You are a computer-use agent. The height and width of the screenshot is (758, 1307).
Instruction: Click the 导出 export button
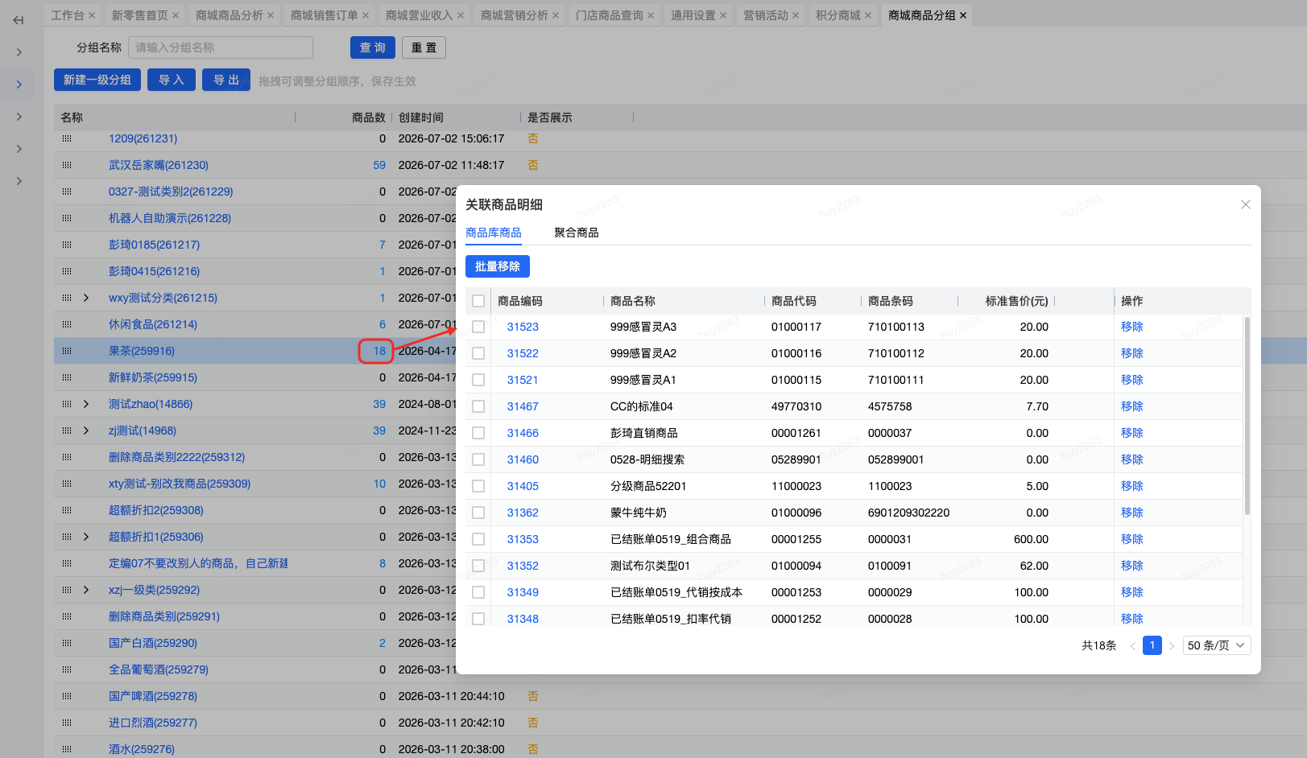(x=226, y=80)
